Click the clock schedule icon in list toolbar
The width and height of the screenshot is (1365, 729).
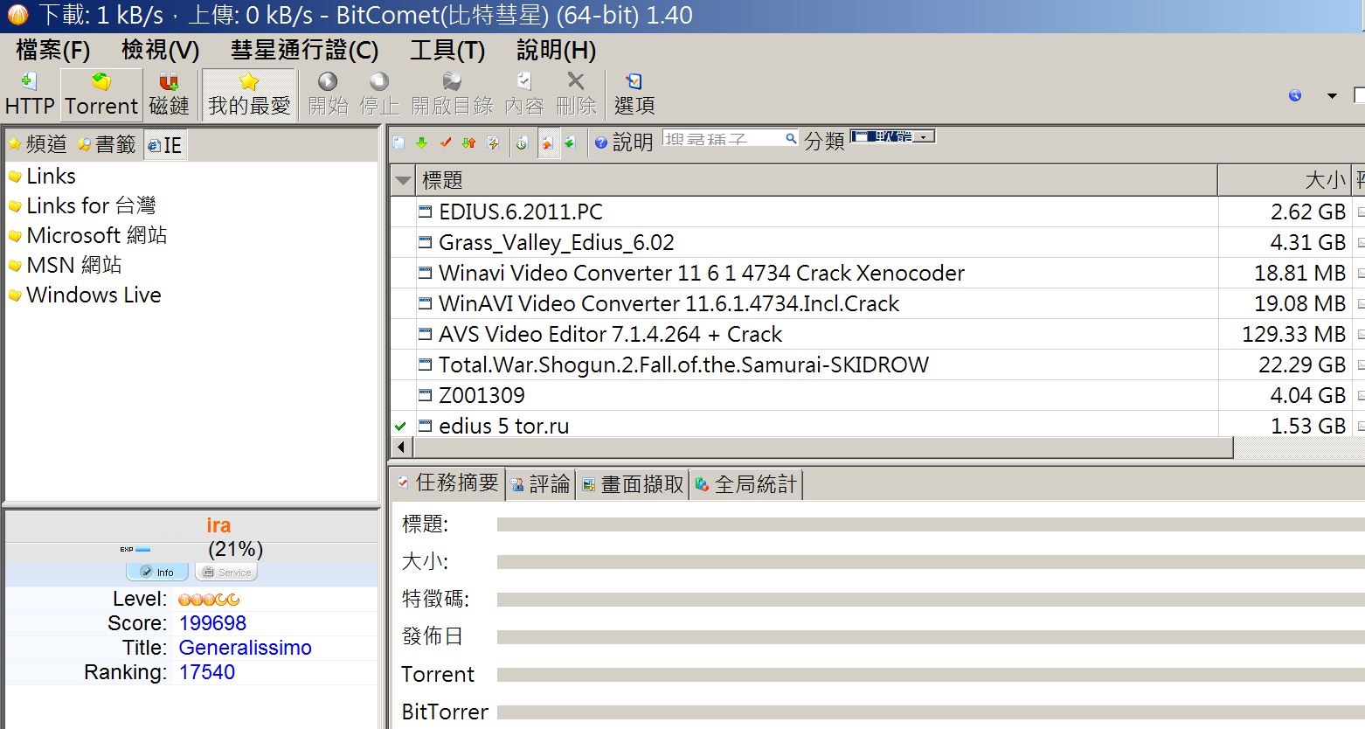pos(522,142)
